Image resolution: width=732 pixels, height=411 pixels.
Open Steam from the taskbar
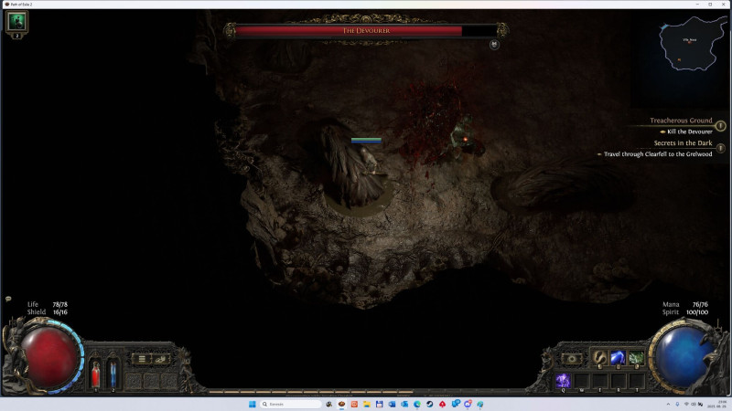(429, 404)
